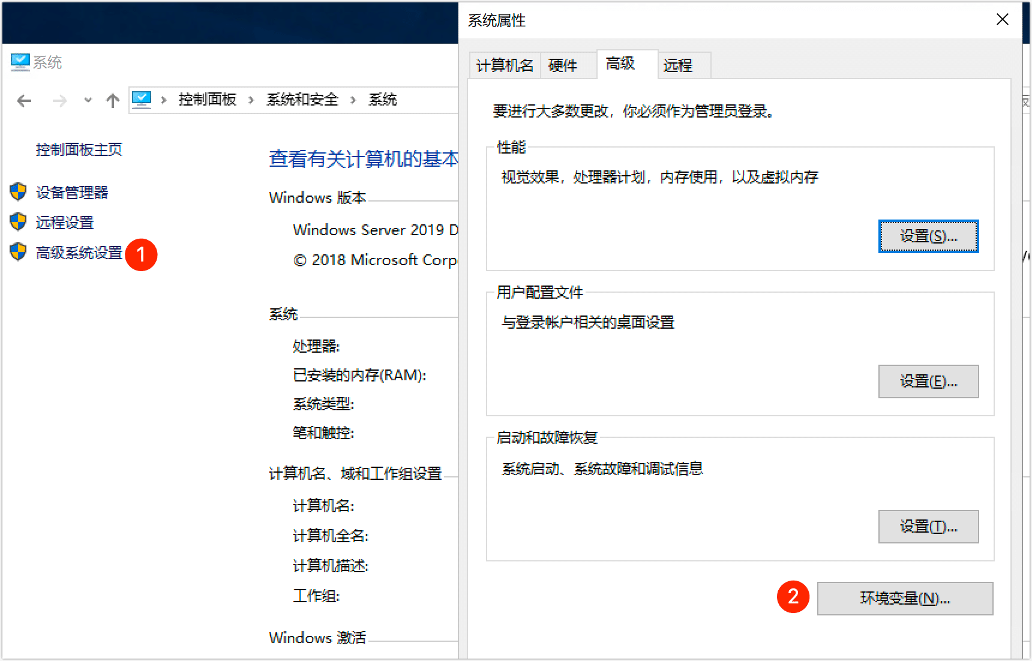This screenshot has height=661, width=1032.
Task: Switch to the 计算机名 tab
Action: (504, 65)
